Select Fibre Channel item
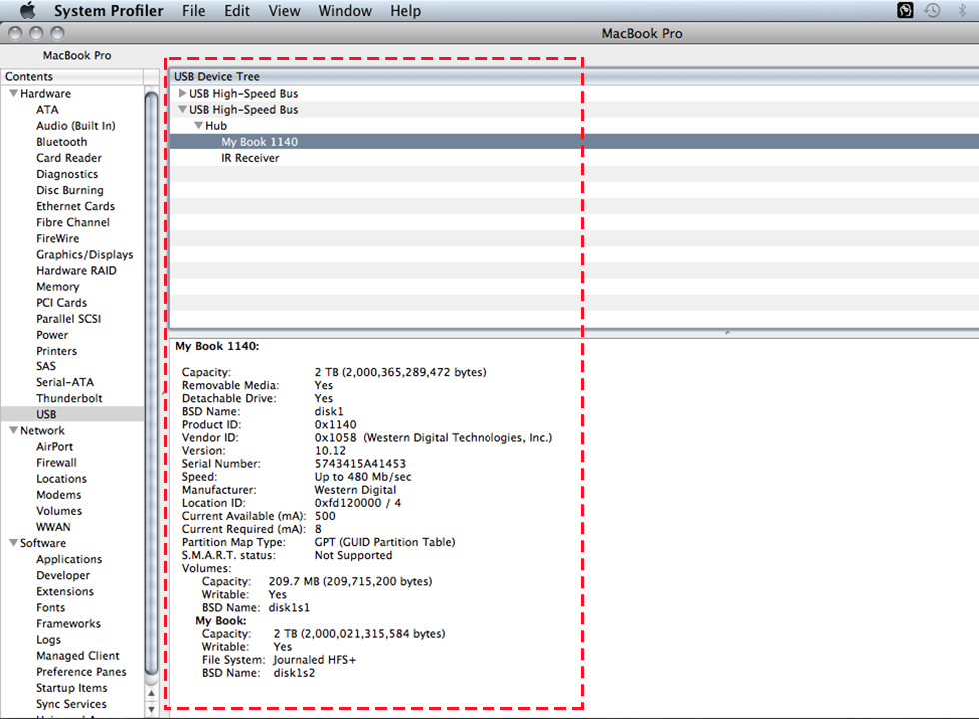 73,222
